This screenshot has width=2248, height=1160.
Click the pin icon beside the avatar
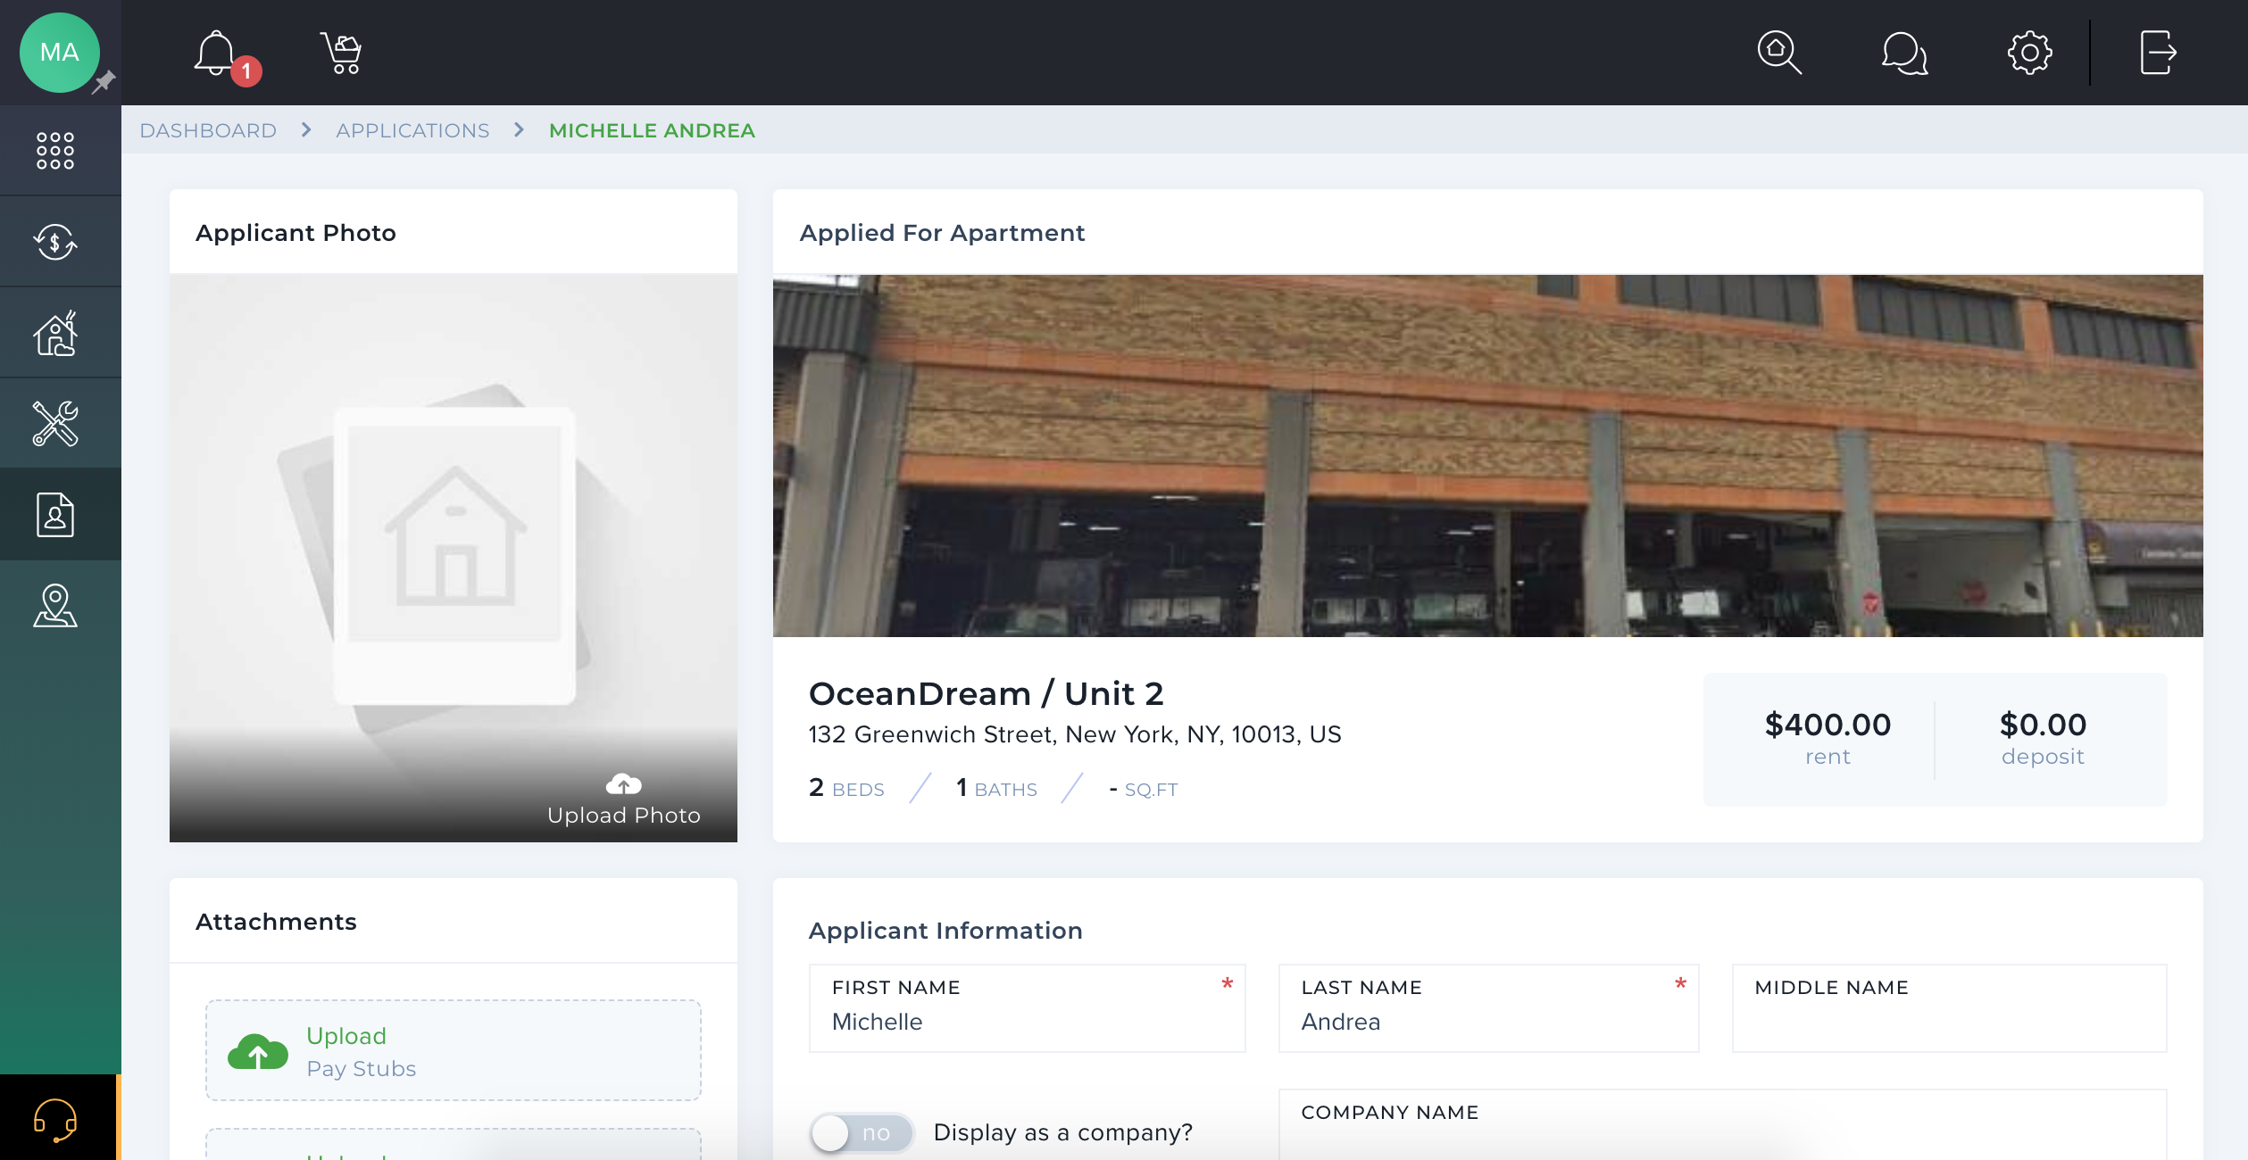(104, 82)
